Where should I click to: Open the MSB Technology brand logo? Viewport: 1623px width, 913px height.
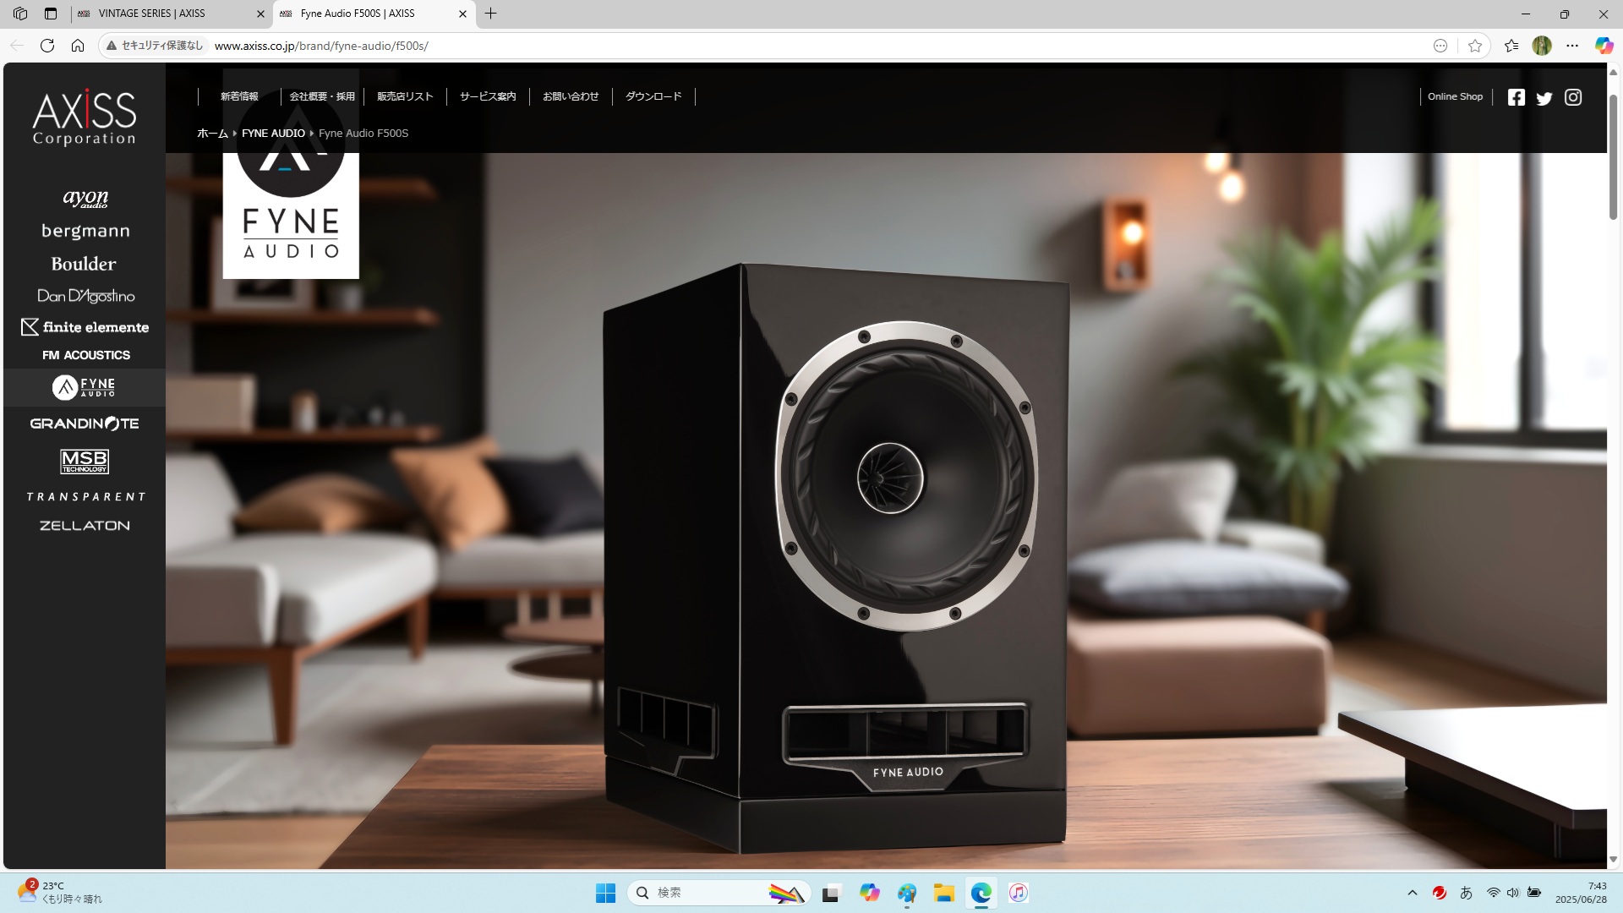point(85,462)
